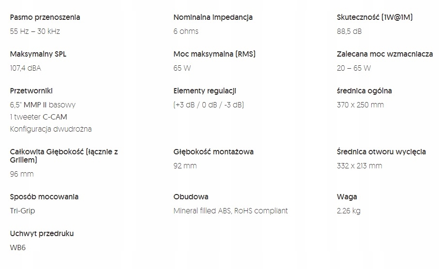Click the "Głębokość montażowa" heading
Viewport: 439px width, 269px height.
213,152
